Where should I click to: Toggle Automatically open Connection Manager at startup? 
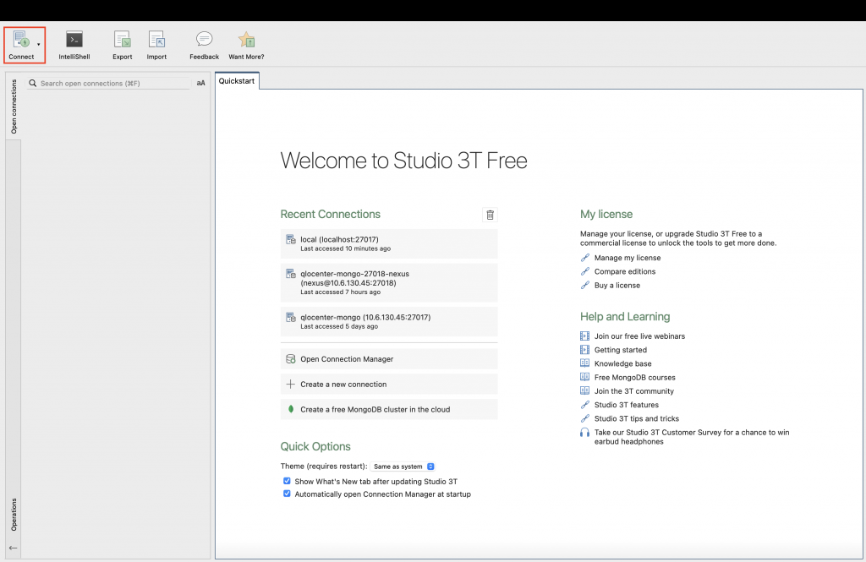tap(288, 494)
